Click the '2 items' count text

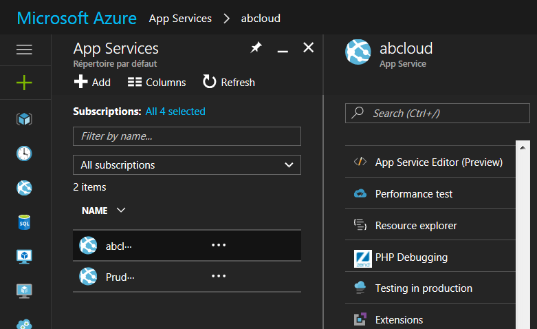click(89, 187)
